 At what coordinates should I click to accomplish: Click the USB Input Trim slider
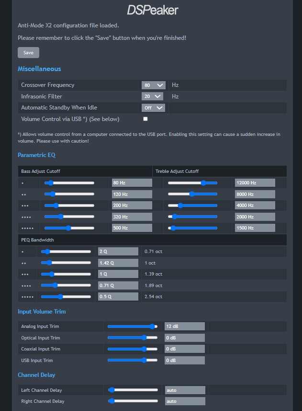click(x=133, y=360)
